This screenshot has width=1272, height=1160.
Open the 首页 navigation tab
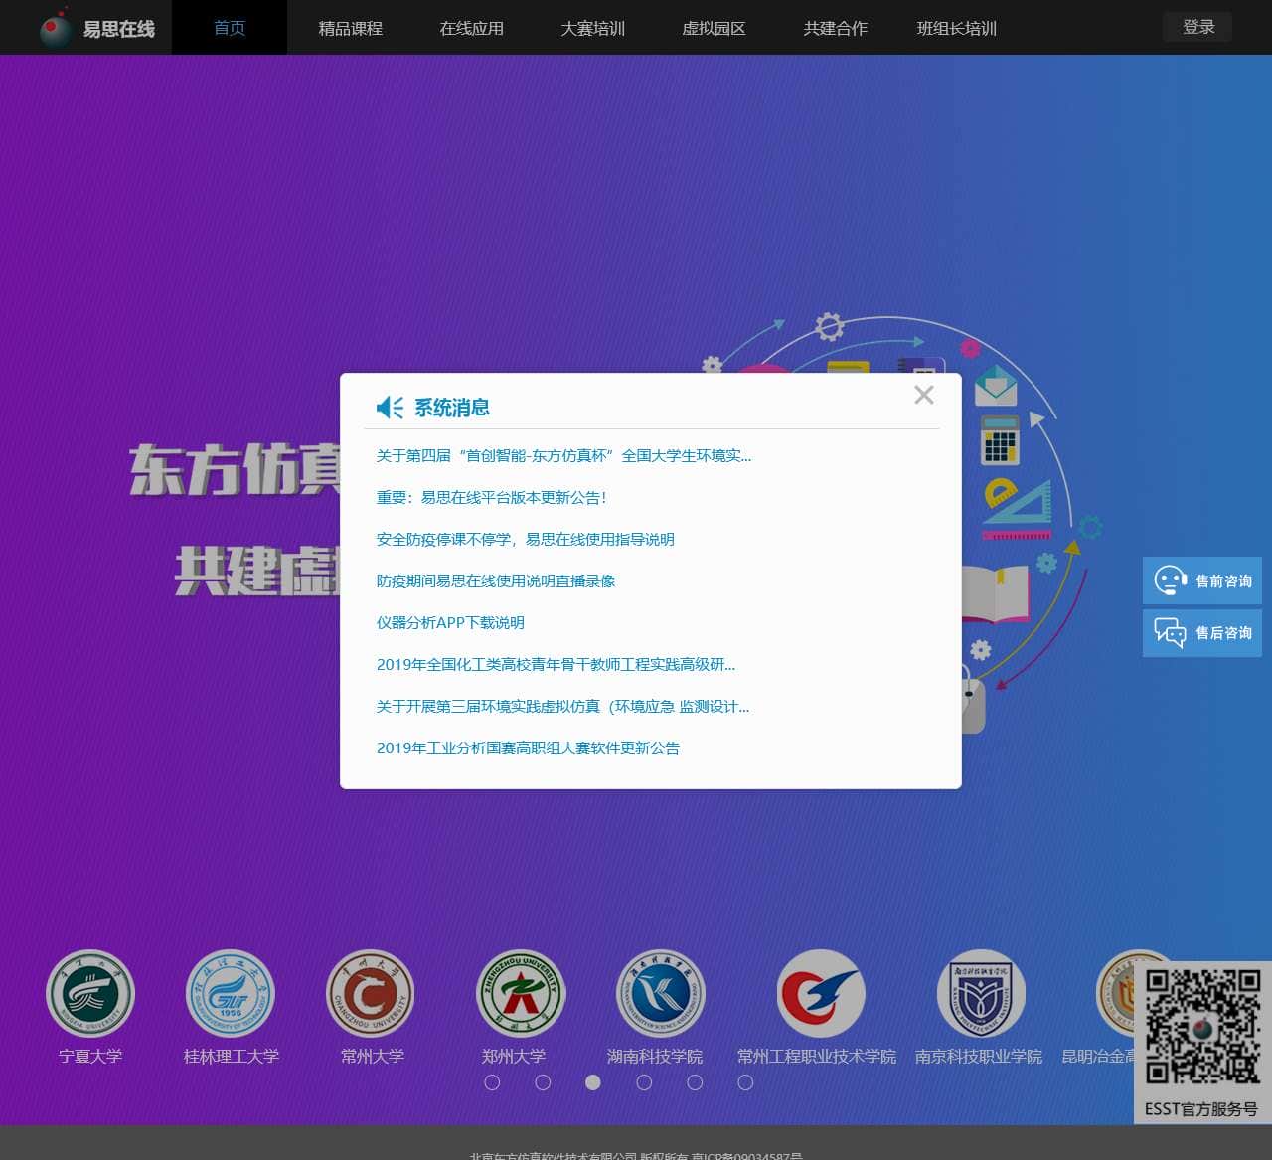coord(230,28)
